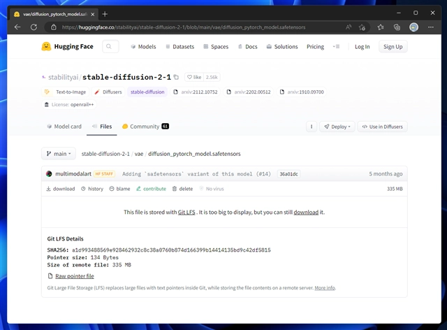Open the arxiv:2202.00512 tag
Screen dimensions: 447x330
(x=249, y=92)
